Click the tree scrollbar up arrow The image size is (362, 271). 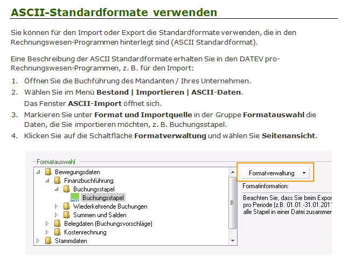[233, 171]
